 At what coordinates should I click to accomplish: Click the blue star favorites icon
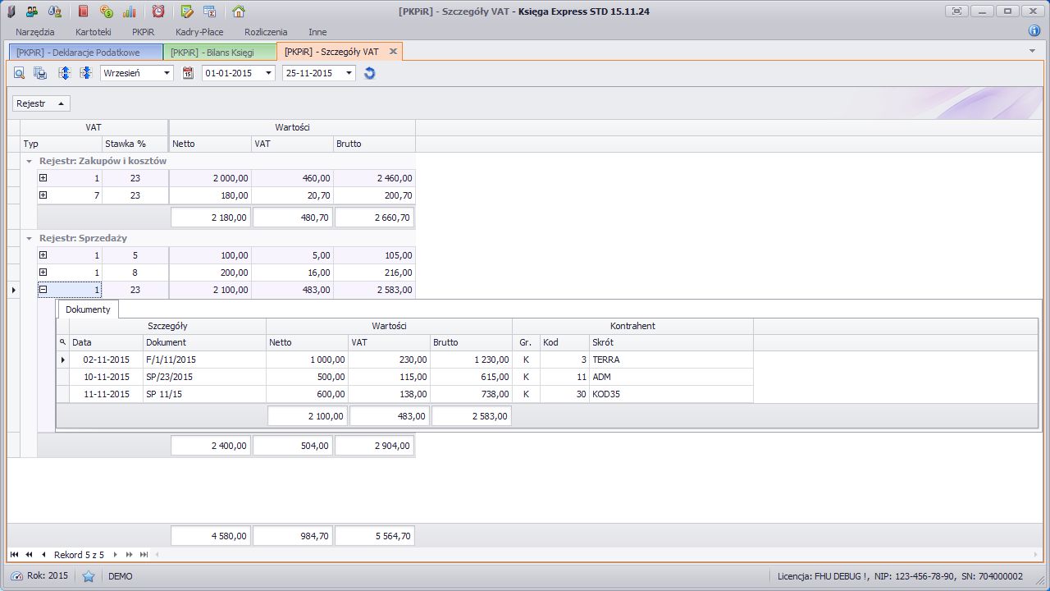click(89, 576)
